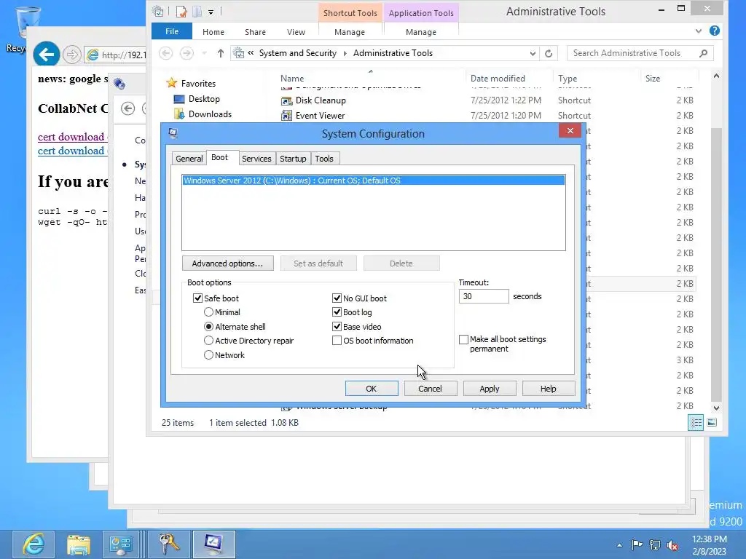Toggle the Base video checkbox
746x559 pixels.
click(x=337, y=327)
